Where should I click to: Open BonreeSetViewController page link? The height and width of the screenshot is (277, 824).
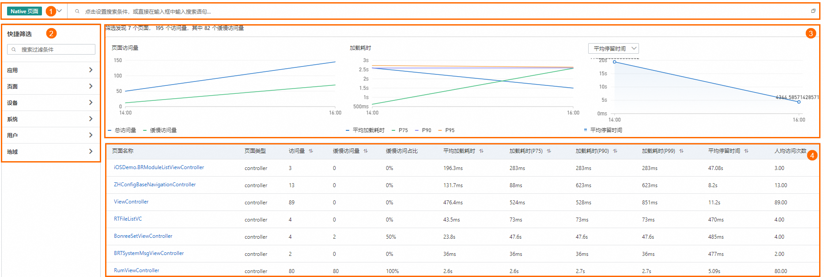tap(143, 236)
